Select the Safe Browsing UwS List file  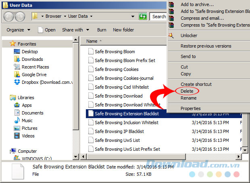pyautogui.click(x=117, y=140)
